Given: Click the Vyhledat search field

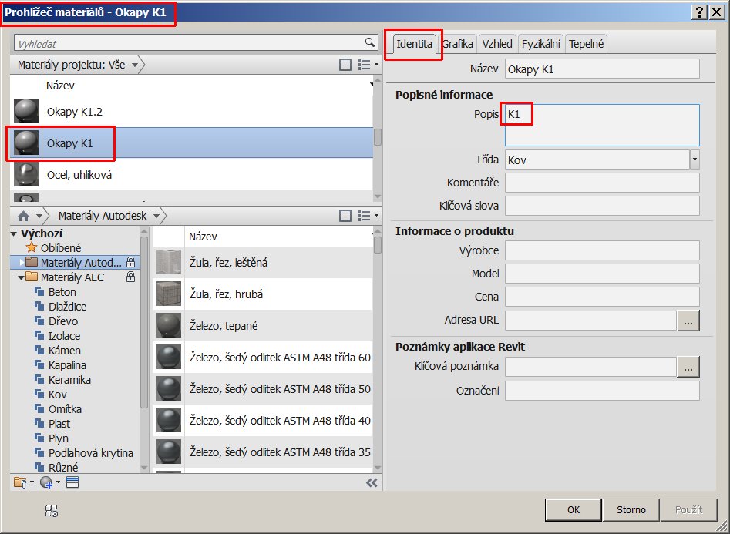Looking at the screenshot, I should [196, 43].
